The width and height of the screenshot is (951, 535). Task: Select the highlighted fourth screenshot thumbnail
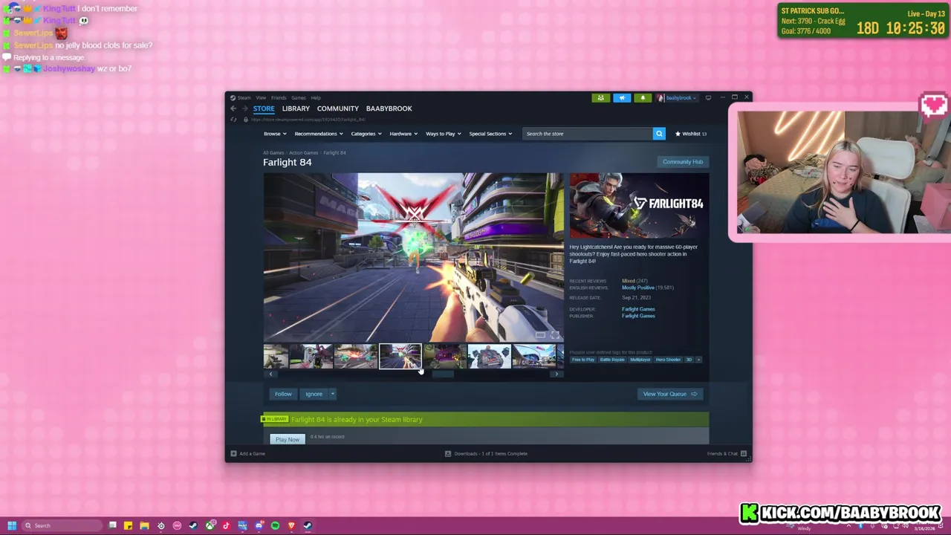(400, 357)
